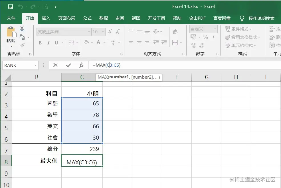This screenshot has height=188, width=281.
Task: Open the 百度网盘 tab
Action: 222,18
